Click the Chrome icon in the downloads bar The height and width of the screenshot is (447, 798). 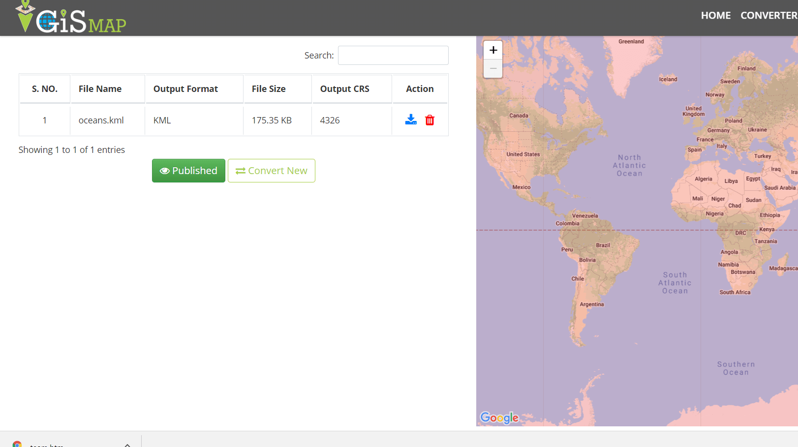click(17, 443)
